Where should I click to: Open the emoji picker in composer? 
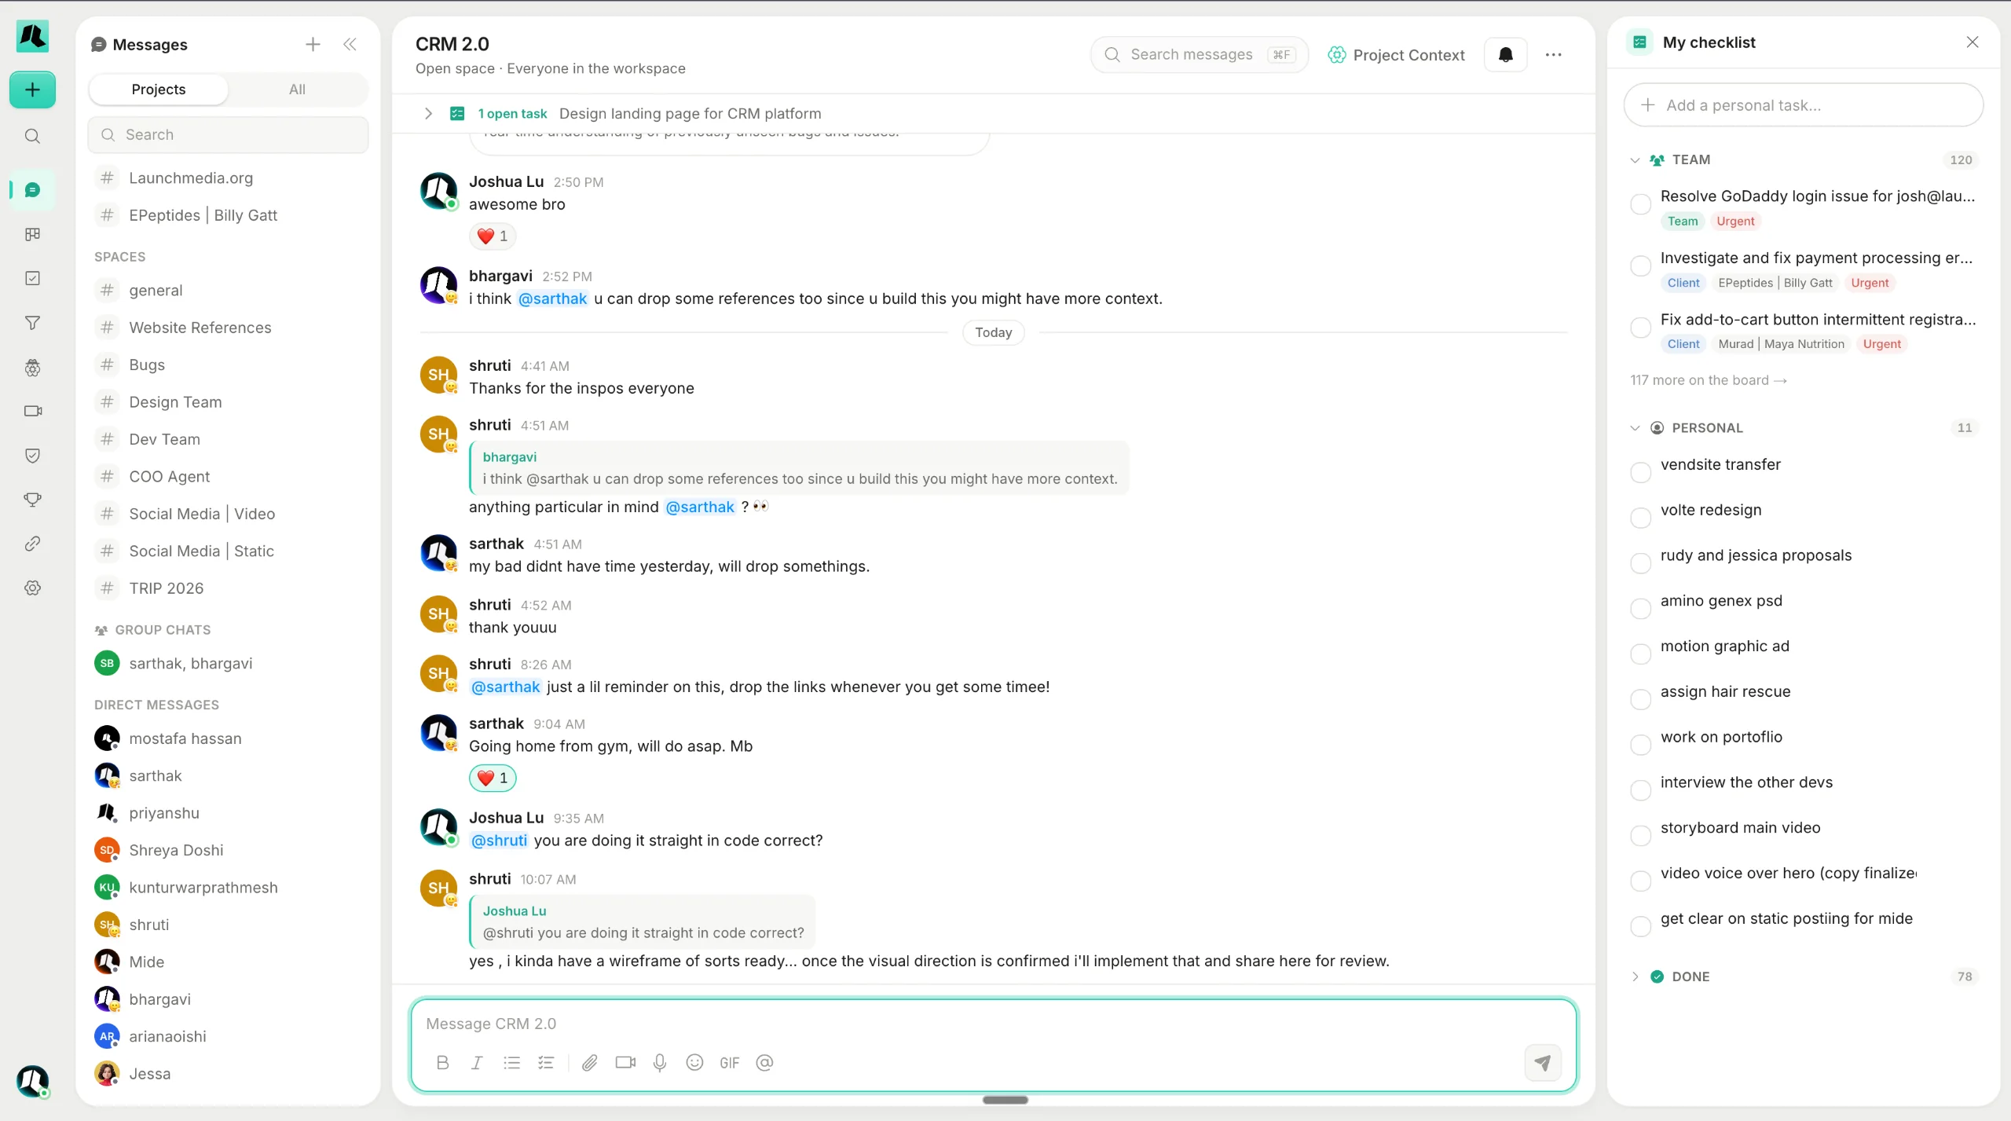pyautogui.click(x=694, y=1063)
